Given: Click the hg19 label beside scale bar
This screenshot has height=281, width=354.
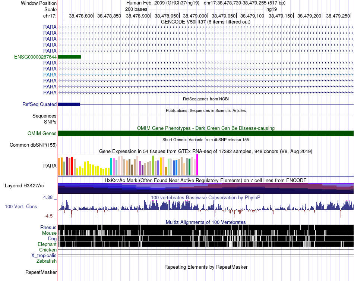Looking at the screenshot, I should click(x=272, y=9).
